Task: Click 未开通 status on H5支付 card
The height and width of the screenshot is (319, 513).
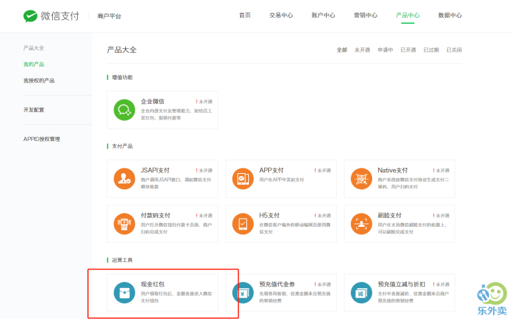Action: click(x=323, y=216)
